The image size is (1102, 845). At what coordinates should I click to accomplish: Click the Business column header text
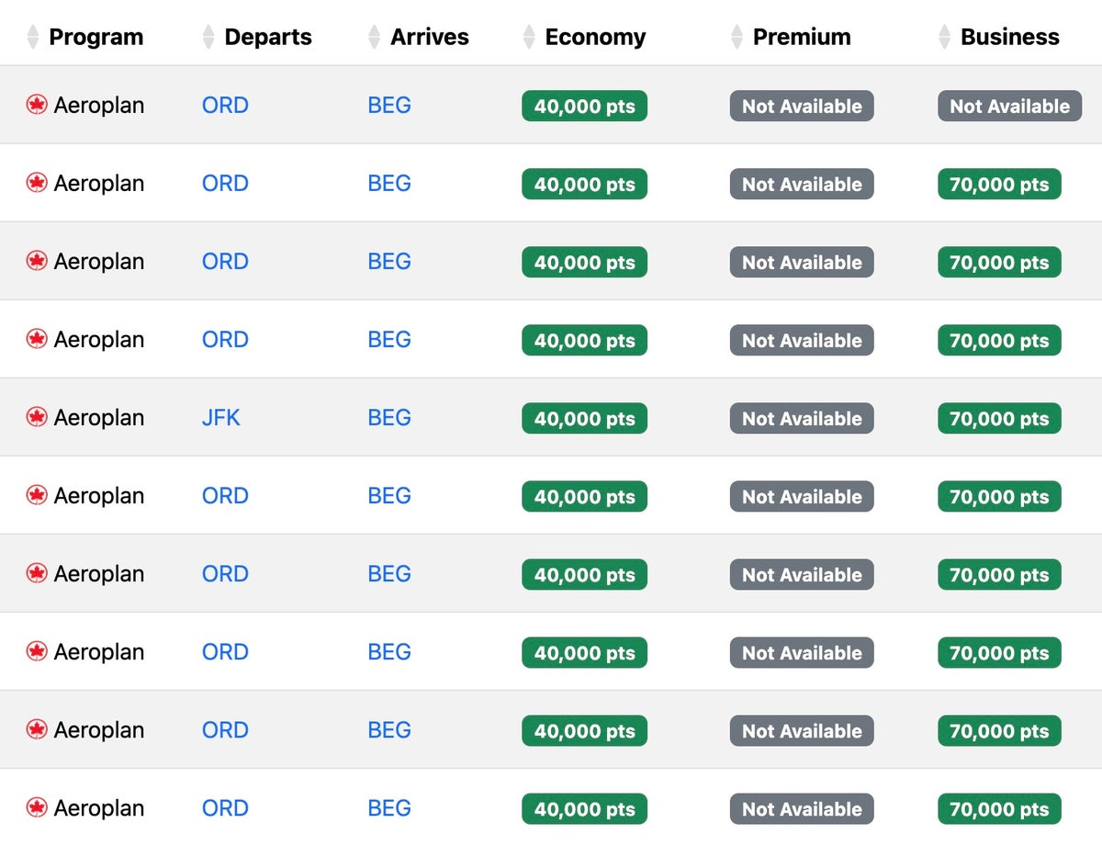1009,38
